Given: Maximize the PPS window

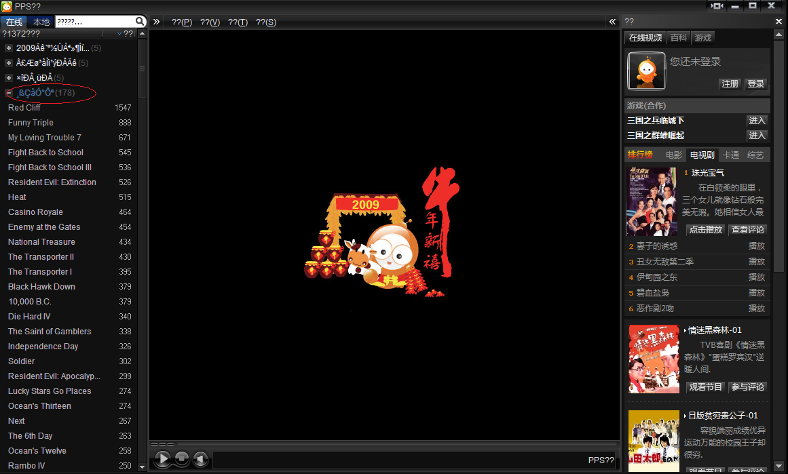Looking at the screenshot, I should coord(753,6).
